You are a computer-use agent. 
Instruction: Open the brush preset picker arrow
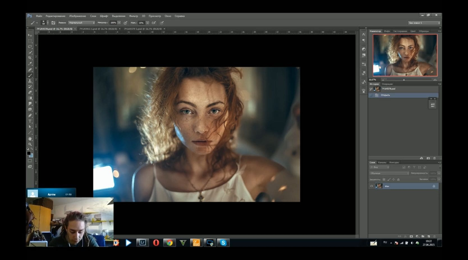[48, 23]
